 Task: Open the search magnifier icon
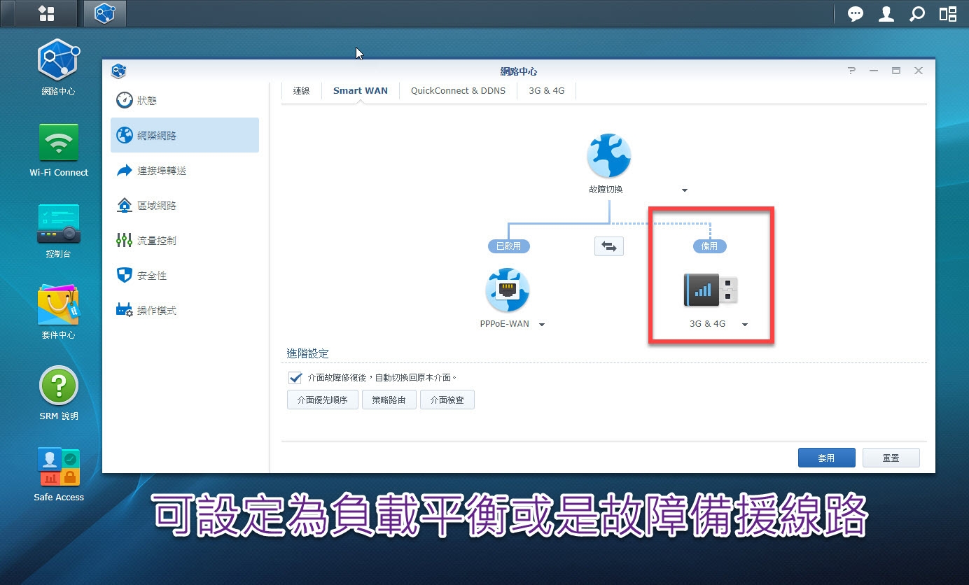(917, 14)
